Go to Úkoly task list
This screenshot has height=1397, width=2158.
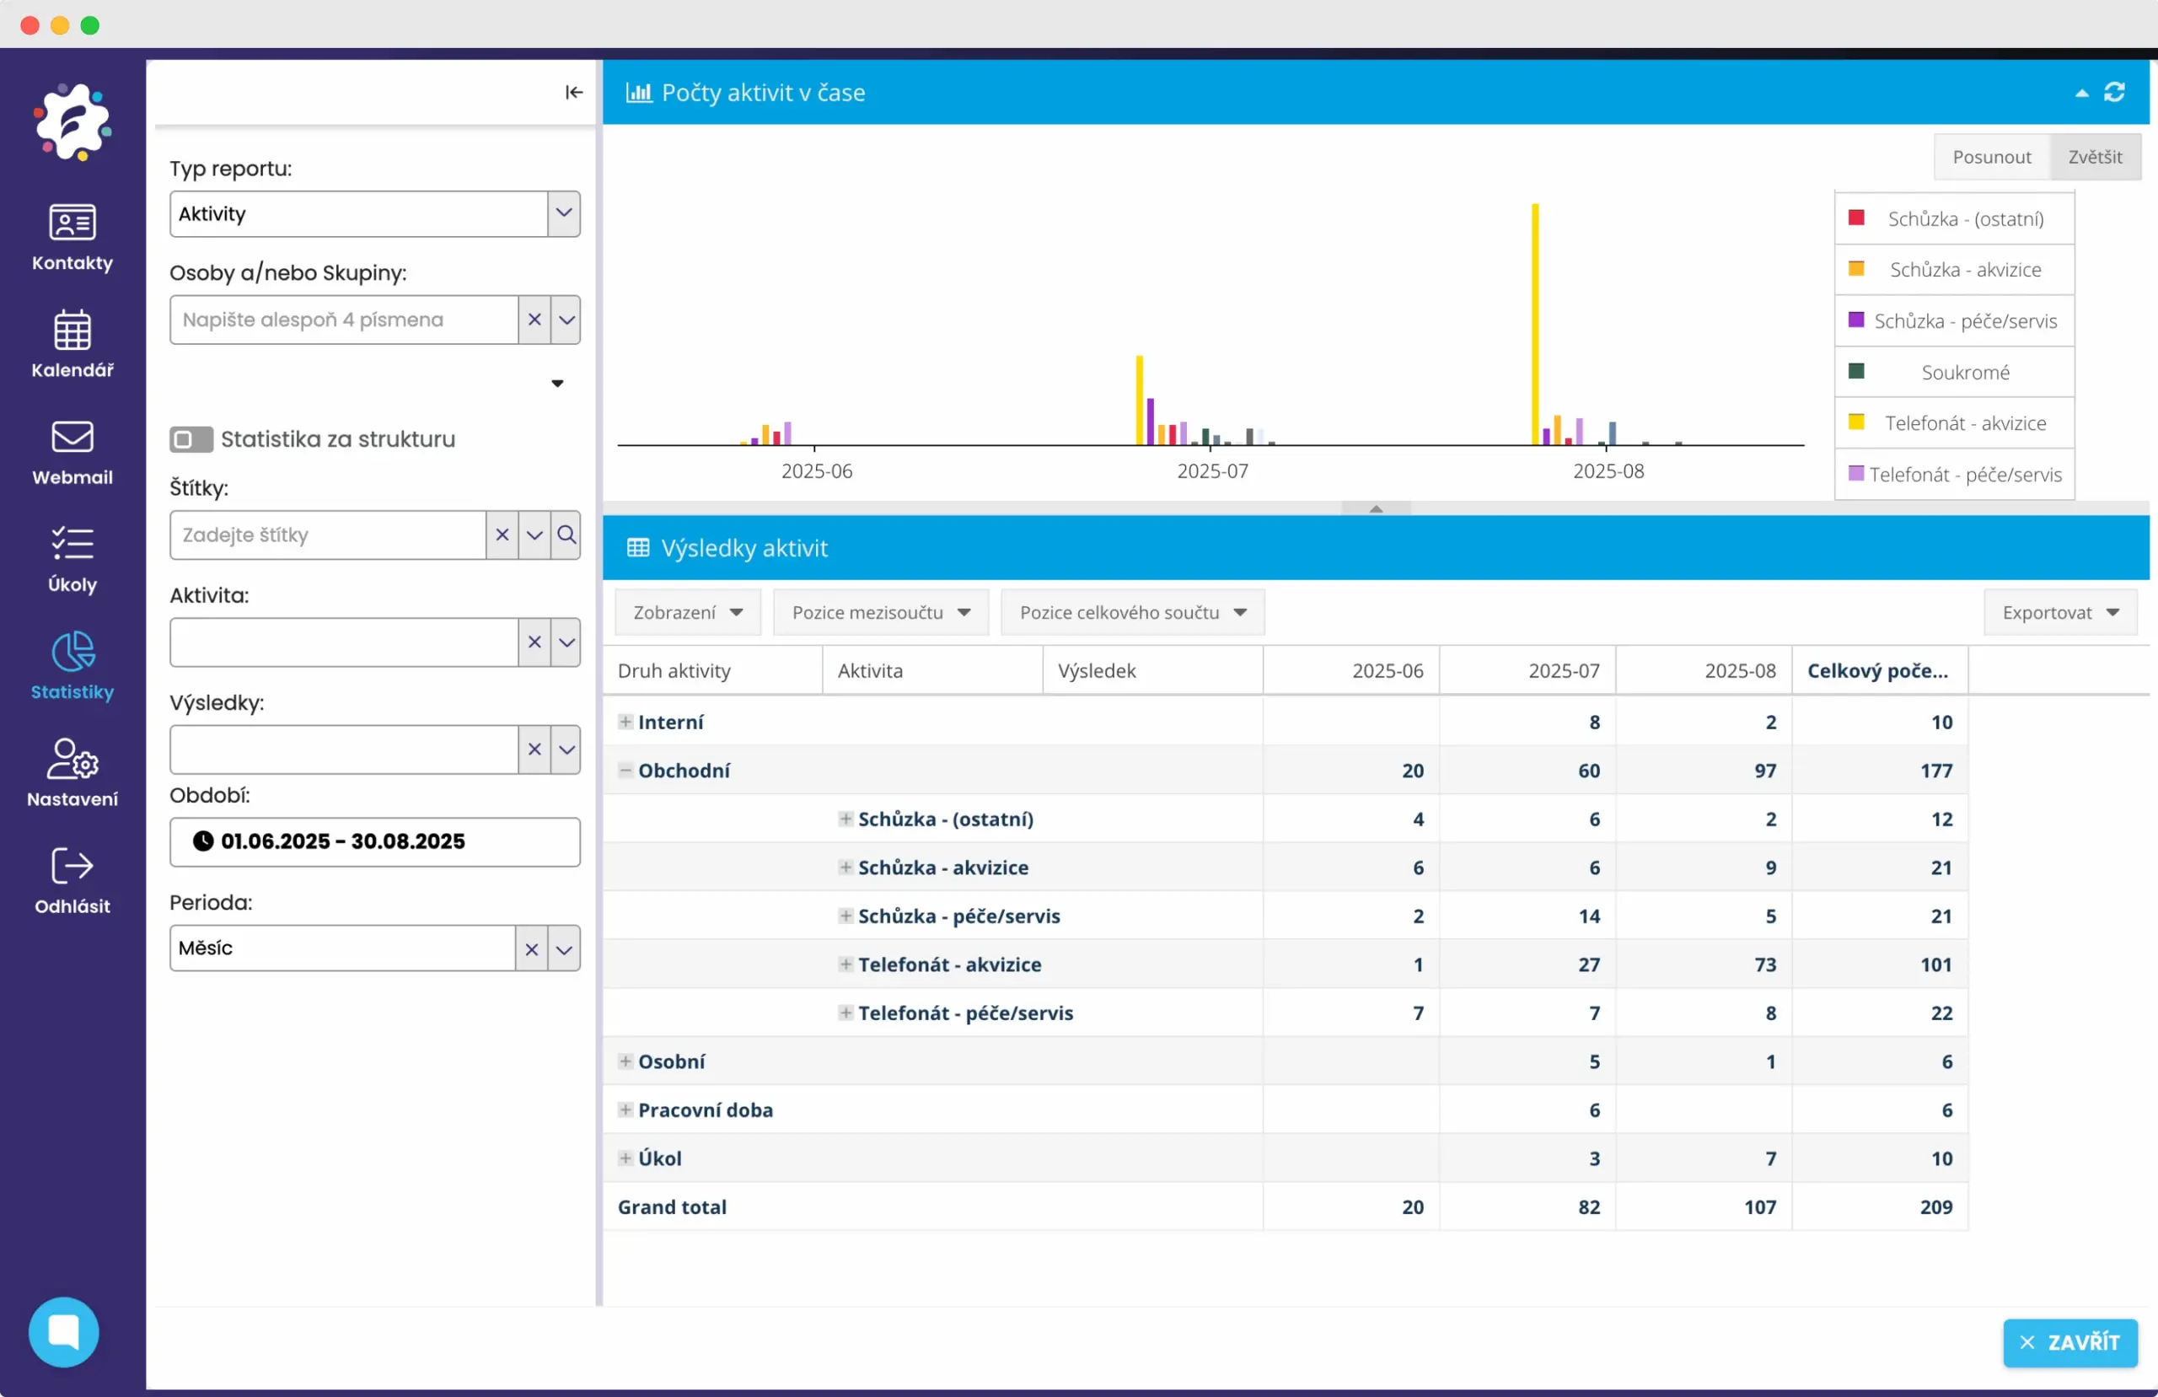point(72,559)
